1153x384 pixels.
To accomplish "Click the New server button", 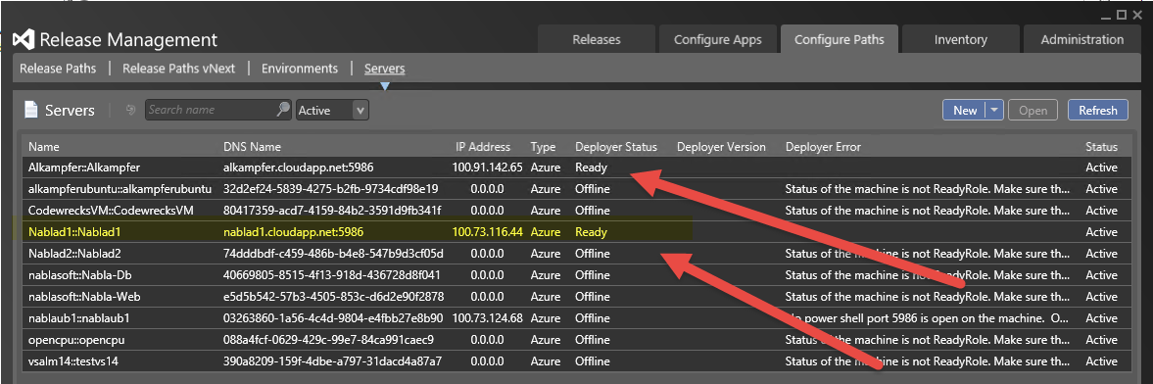I will (x=965, y=111).
